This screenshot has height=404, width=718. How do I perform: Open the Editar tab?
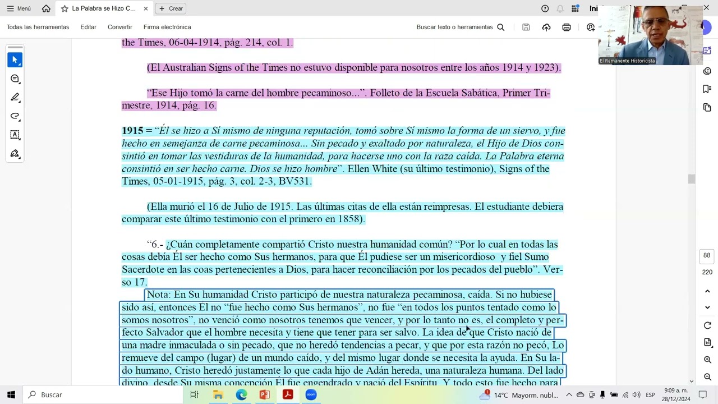tap(88, 27)
